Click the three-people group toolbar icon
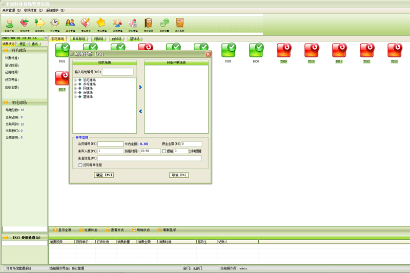Viewport: 410px width, 273px height. pyautogui.click(x=117, y=25)
